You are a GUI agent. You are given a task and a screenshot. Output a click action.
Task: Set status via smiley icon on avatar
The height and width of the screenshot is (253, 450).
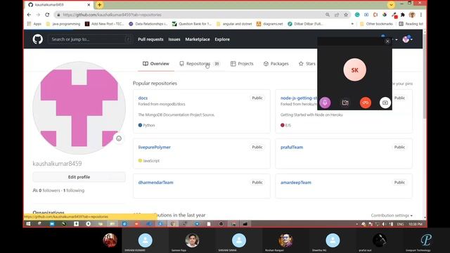click(119, 138)
